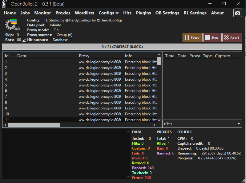246x183 pixels.
Task: Click the hits Capture column header
Action: pos(223,56)
